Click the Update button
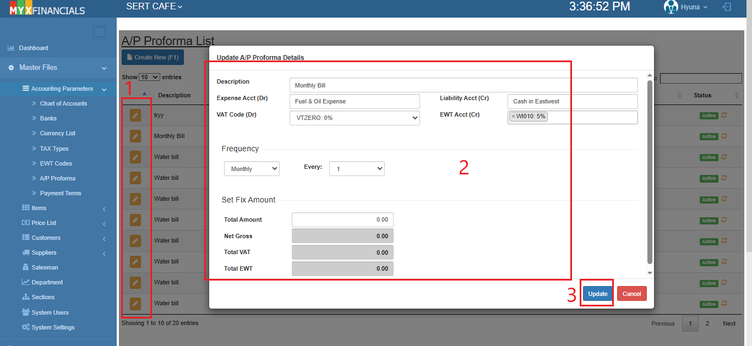752x346 pixels. [x=597, y=294]
